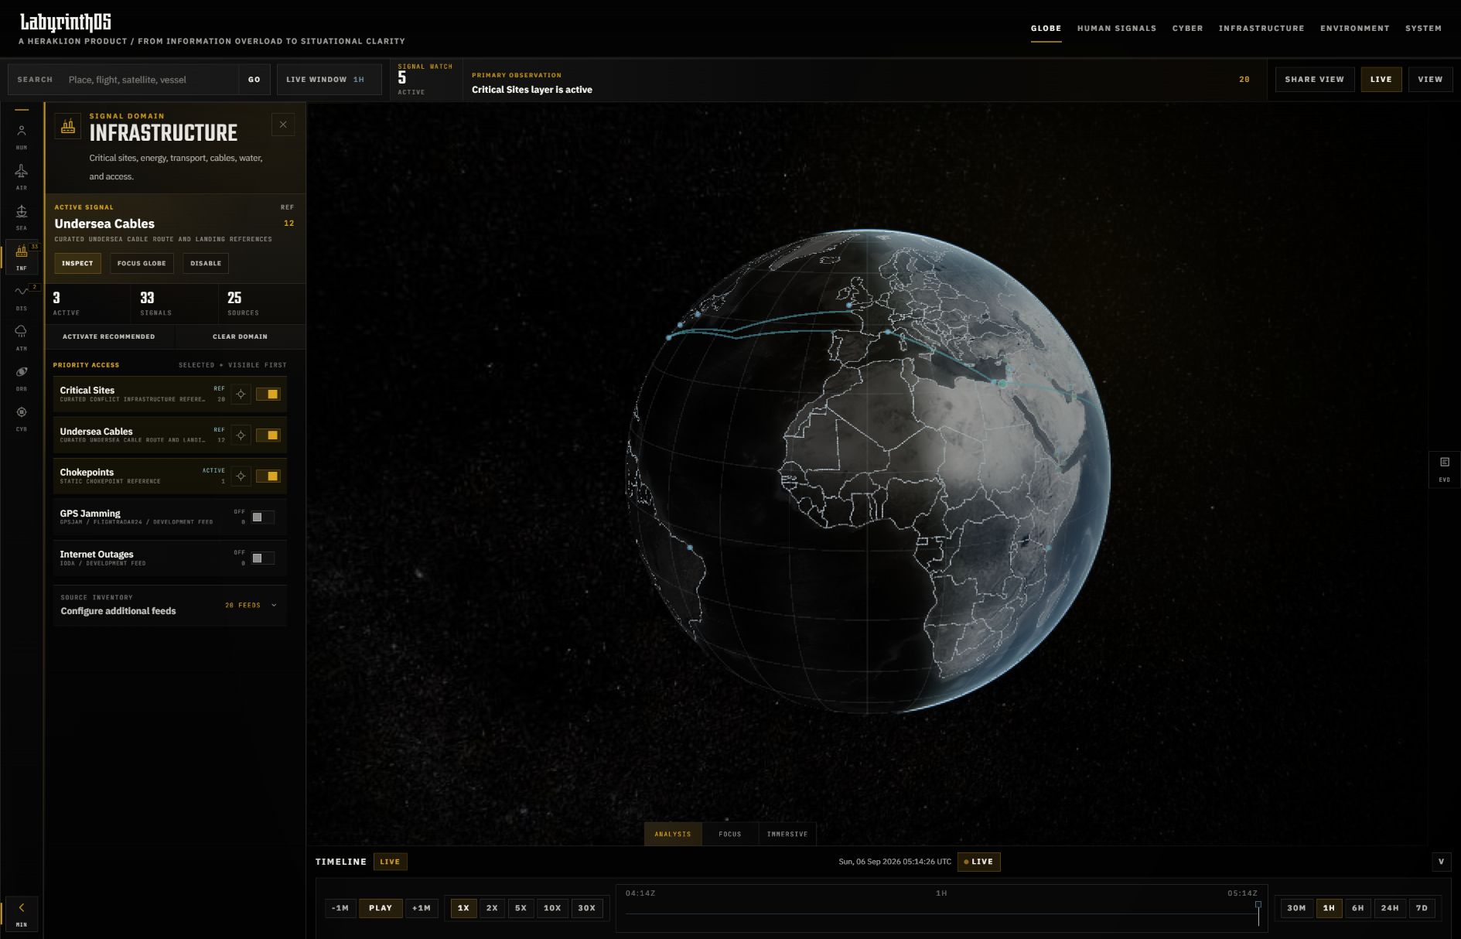Image resolution: width=1461 pixels, height=939 pixels.
Task: Open the INFRASTRUCTURE top menu
Action: coord(1261,29)
